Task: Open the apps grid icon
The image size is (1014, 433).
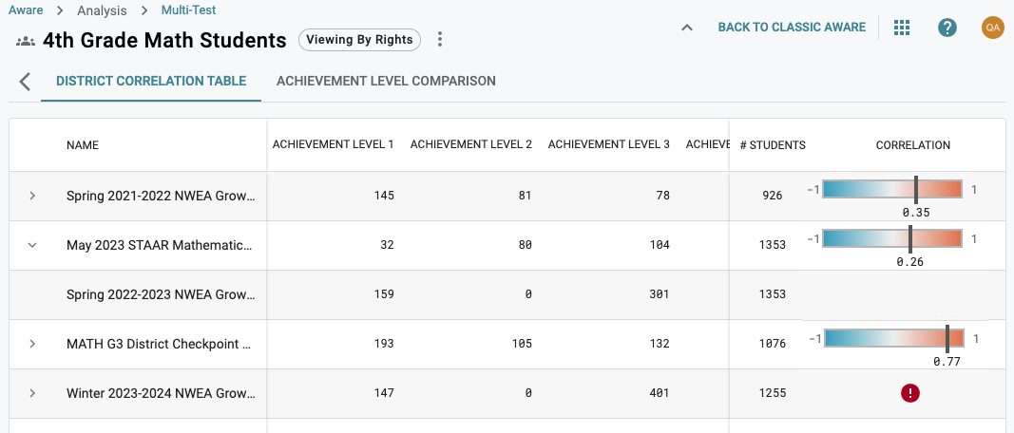Action: pyautogui.click(x=902, y=28)
